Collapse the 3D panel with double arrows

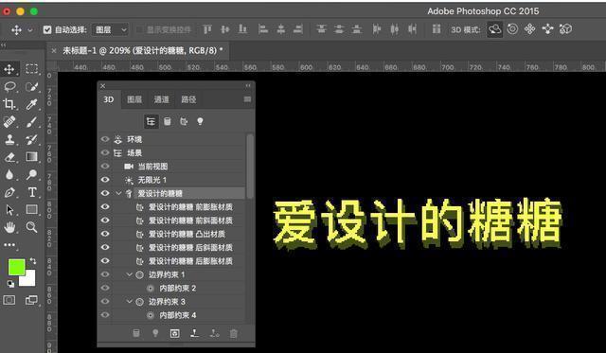click(248, 86)
